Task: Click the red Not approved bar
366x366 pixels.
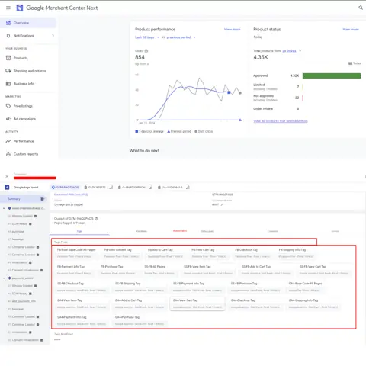Action: pos(303,98)
